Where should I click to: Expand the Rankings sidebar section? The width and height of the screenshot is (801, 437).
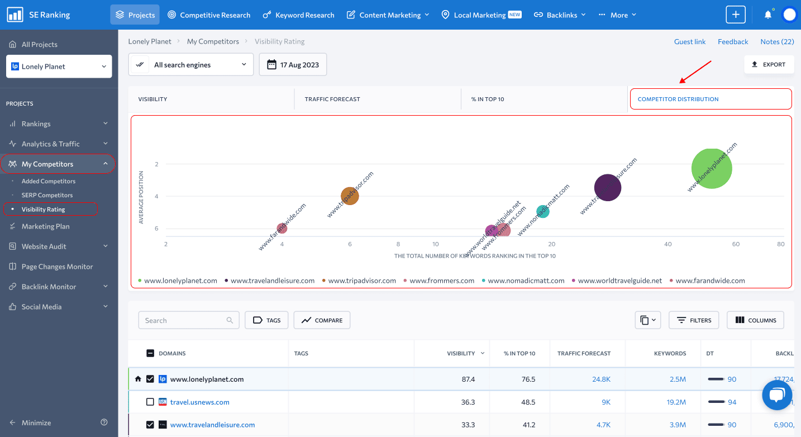(x=59, y=123)
